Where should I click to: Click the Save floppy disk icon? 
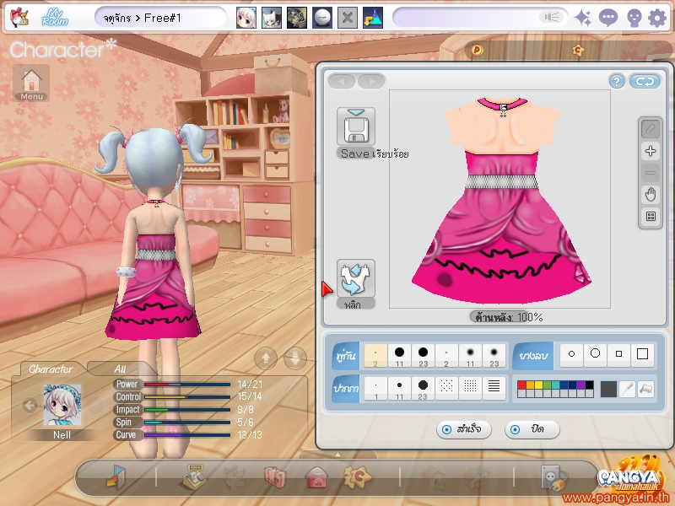355,126
